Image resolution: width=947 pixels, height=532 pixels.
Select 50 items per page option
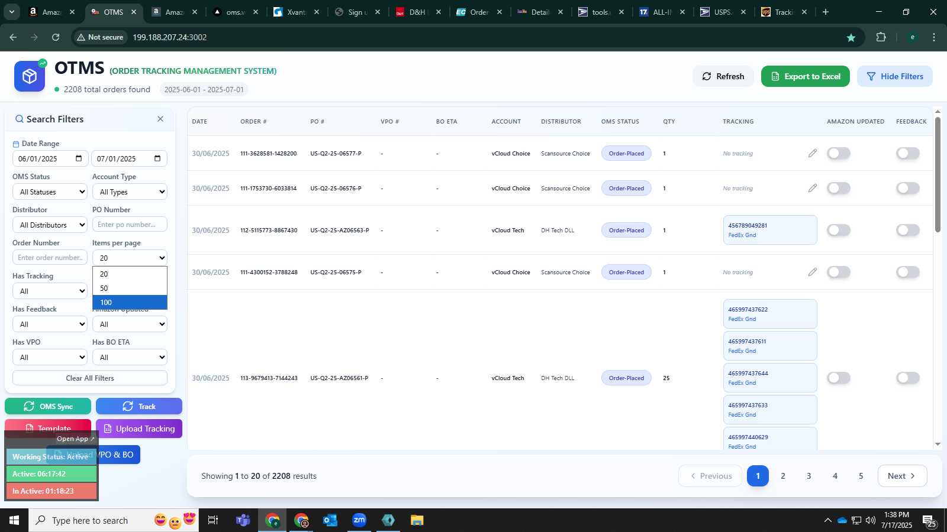[130, 288]
